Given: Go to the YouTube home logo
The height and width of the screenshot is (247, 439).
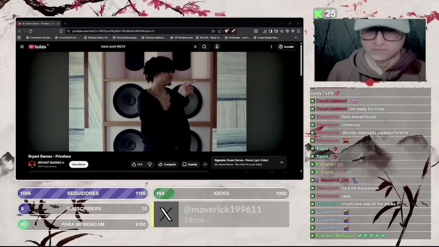Looking at the screenshot, I should (38, 47).
